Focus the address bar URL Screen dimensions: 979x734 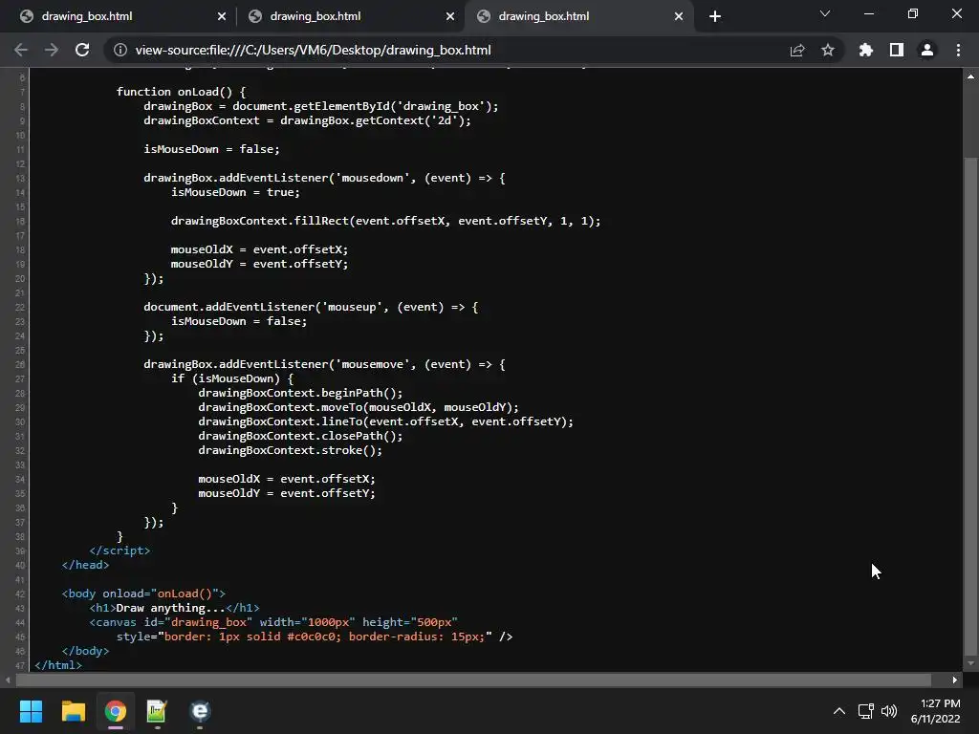313,50
